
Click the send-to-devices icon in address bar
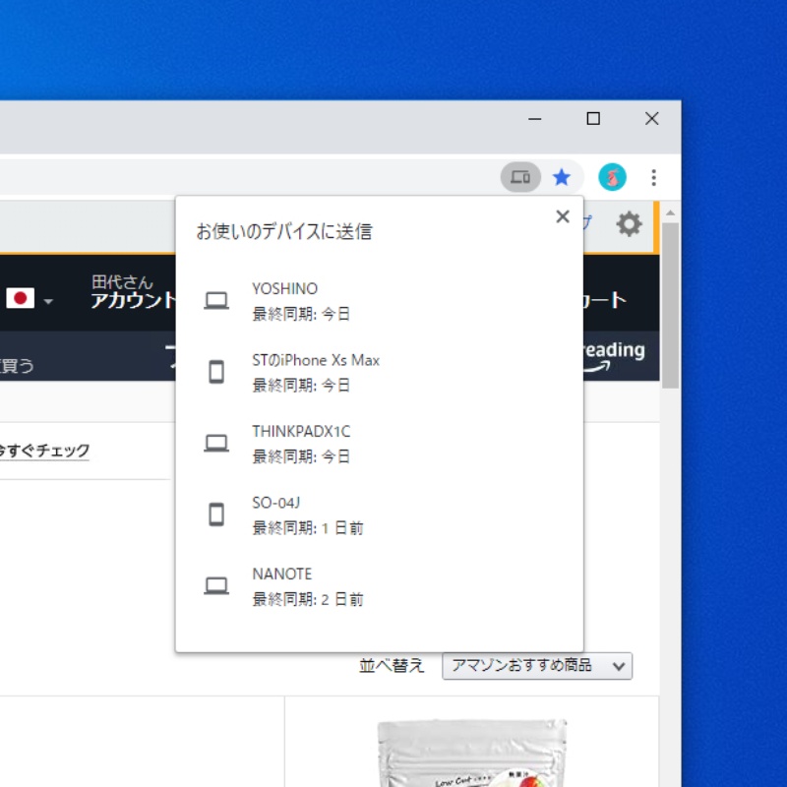pyautogui.click(x=520, y=177)
